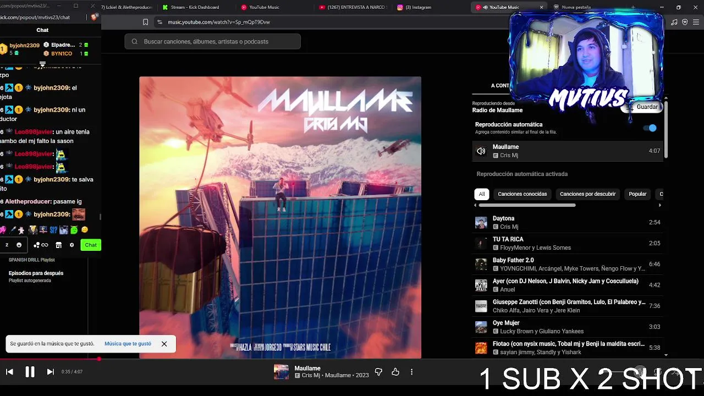The image size is (704, 396).
Task: Insert yellow smiley emote
Action: (x=85, y=230)
